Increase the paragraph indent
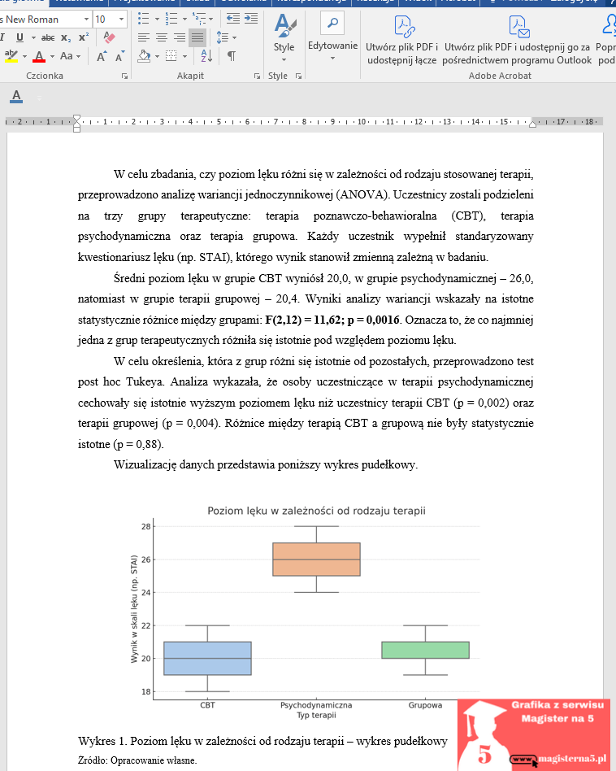 pos(251,20)
